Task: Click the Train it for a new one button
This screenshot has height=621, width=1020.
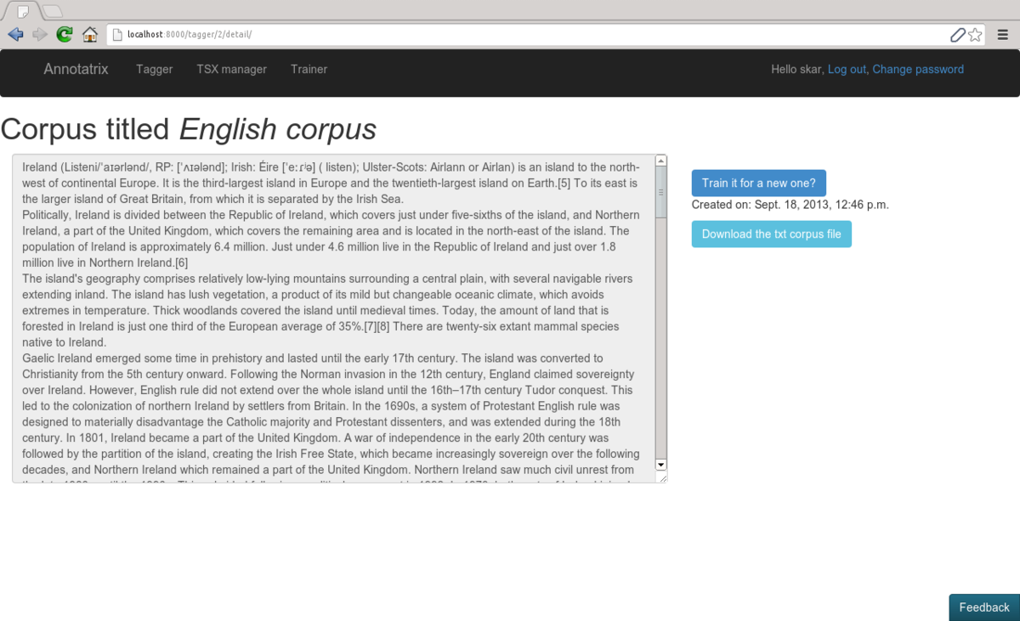Action: coord(758,182)
